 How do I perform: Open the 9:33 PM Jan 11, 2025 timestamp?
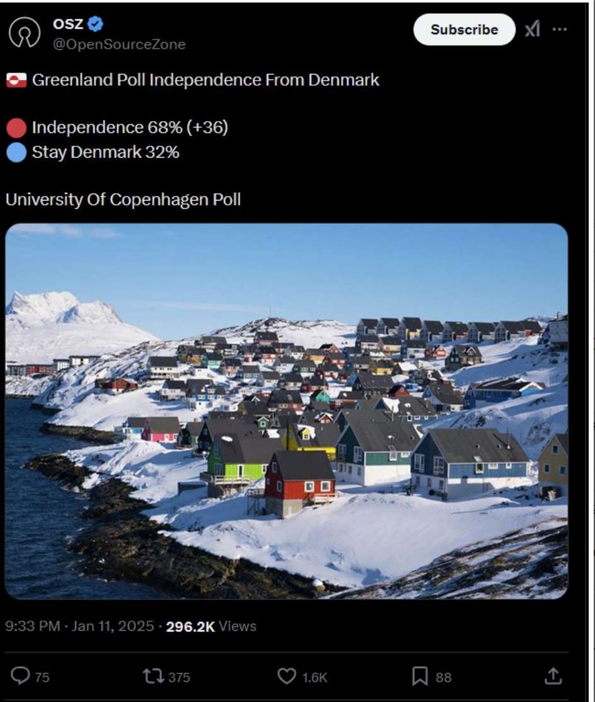click(79, 626)
